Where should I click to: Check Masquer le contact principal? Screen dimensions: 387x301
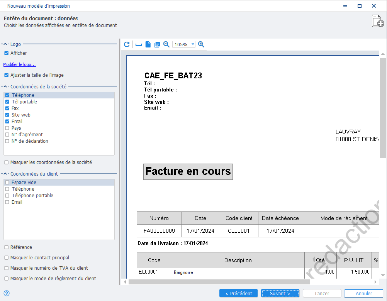click(x=7, y=258)
